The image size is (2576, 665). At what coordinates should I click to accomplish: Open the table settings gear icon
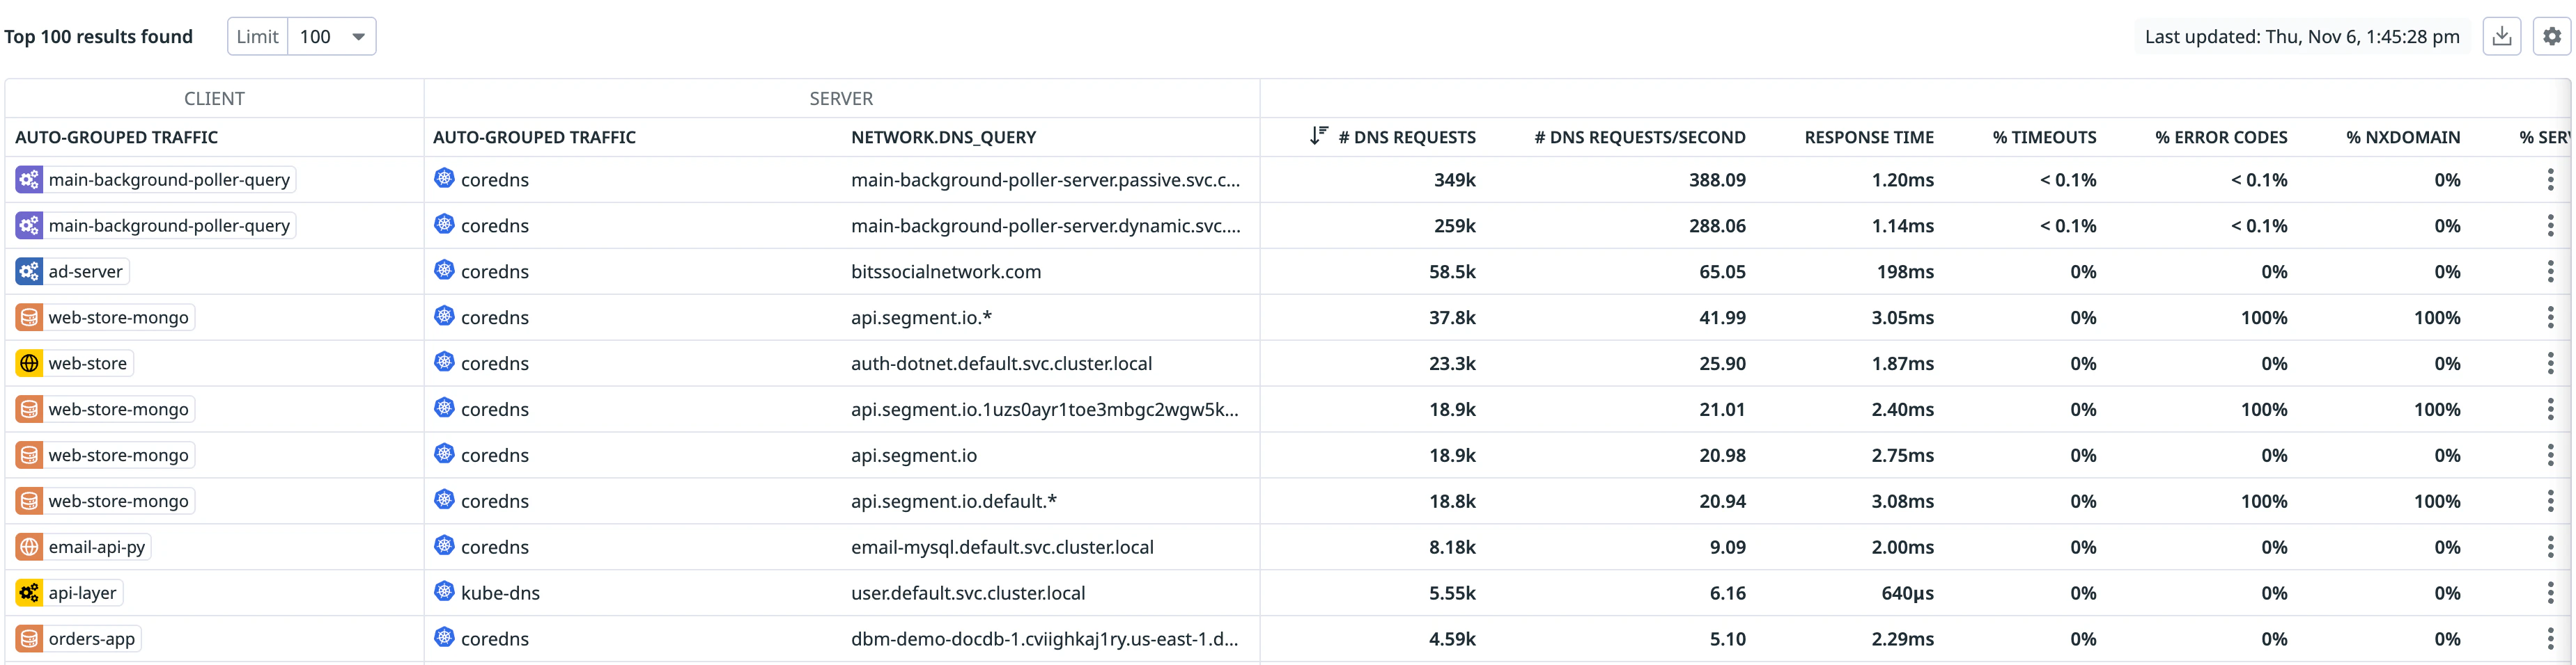(x=2552, y=36)
